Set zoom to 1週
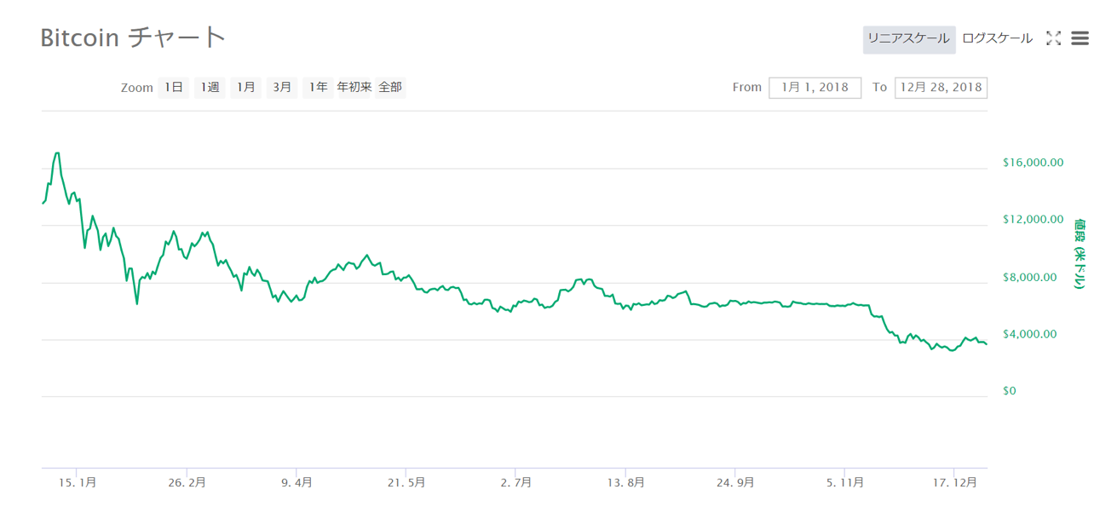 (x=210, y=87)
